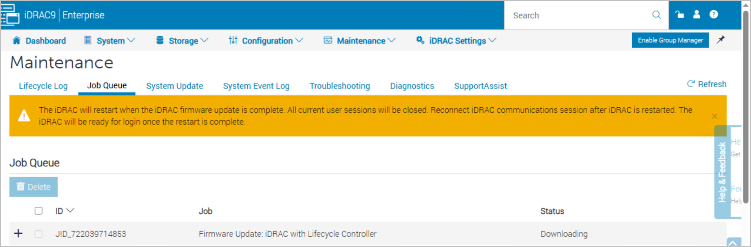Screen dimensions: 751x247
Task: Open the user profile icon
Action: [x=696, y=14]
